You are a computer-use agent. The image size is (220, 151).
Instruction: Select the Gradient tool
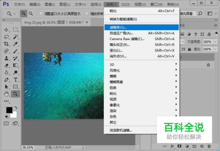(16, 65)
